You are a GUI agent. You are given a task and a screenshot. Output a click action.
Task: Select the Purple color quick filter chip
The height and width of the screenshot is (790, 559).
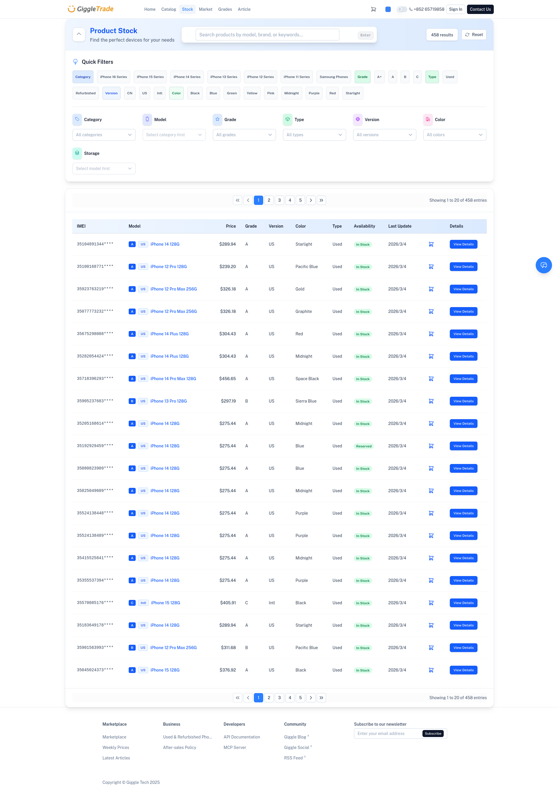[x=314, y=93]
